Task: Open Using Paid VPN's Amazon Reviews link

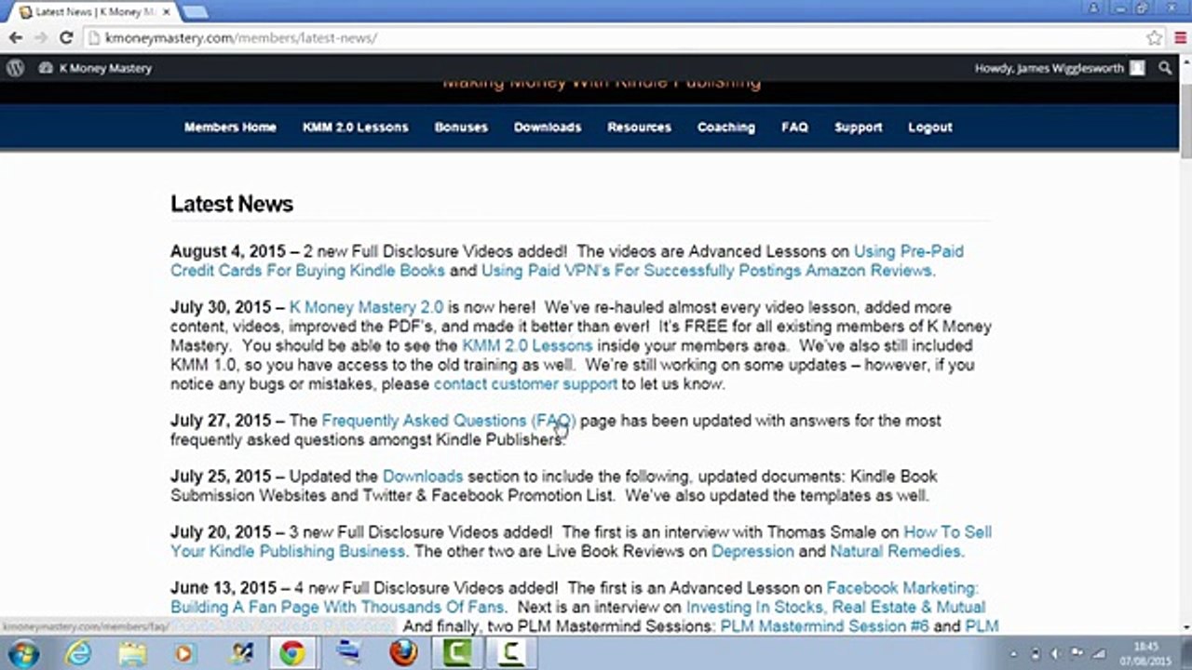Action: [707, 271]
